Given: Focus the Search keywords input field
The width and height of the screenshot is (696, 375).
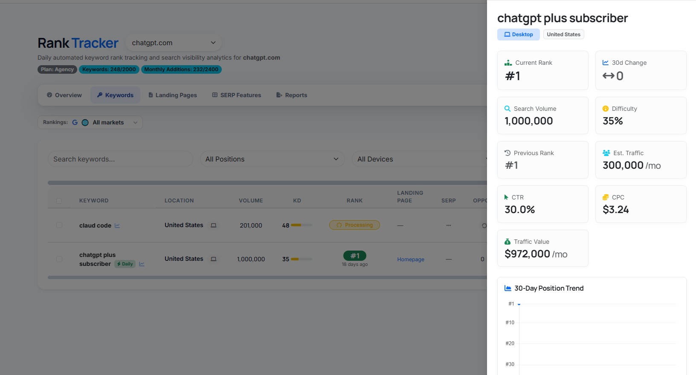Looking at the screenshot, I should coord(120,159).
